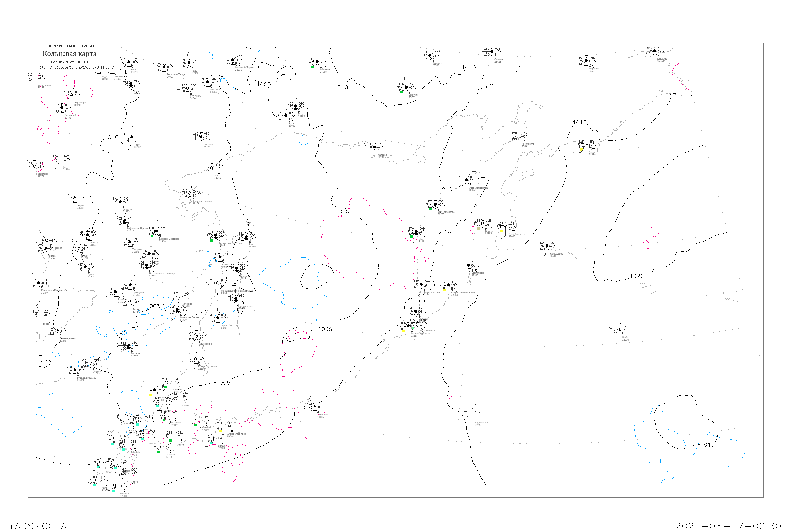Click the Николаевск-на-Амуре station circle symbol
Image resolution: width=798 pixels, height=532 pixels.
216,235
